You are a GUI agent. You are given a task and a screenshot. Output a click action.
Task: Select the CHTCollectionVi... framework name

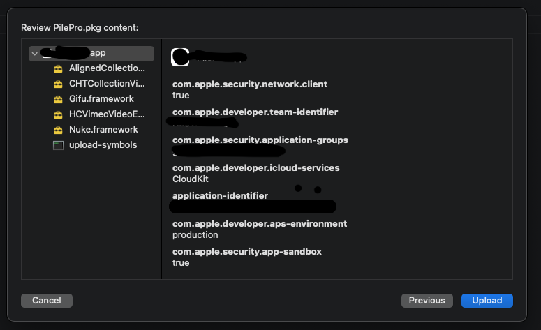[107, 84]
